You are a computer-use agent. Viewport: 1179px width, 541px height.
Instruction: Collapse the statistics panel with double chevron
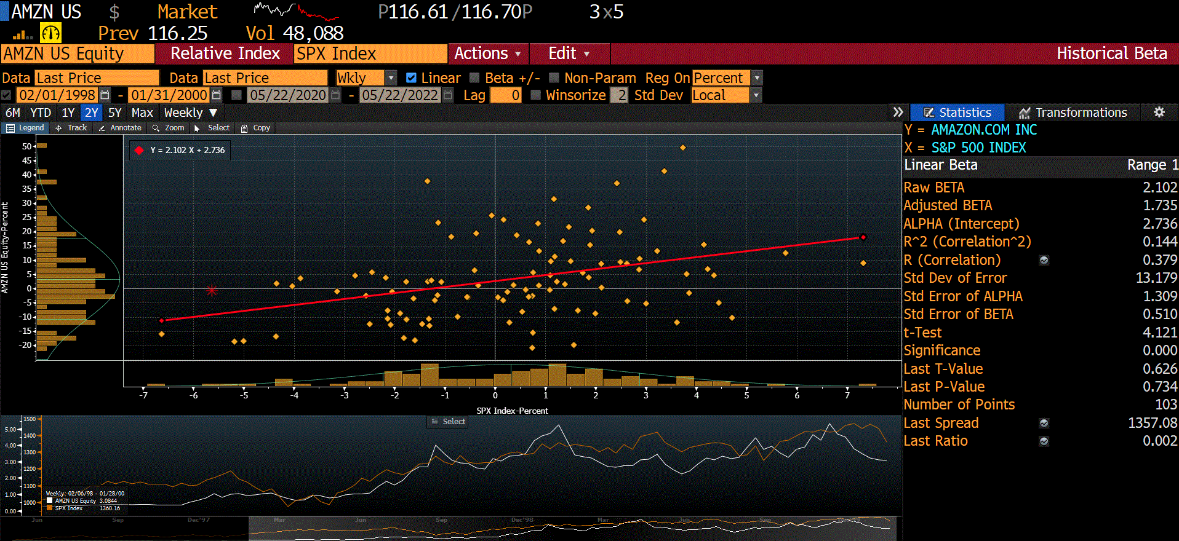pyautogui.click(x=898, y=113)
